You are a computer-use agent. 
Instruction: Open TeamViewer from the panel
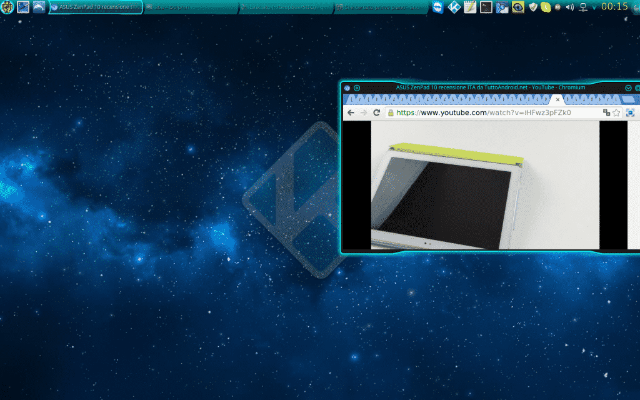click(438, 7)
